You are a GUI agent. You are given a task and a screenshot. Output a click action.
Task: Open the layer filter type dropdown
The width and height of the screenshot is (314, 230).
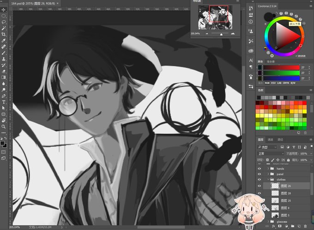(x=267, y=147)
